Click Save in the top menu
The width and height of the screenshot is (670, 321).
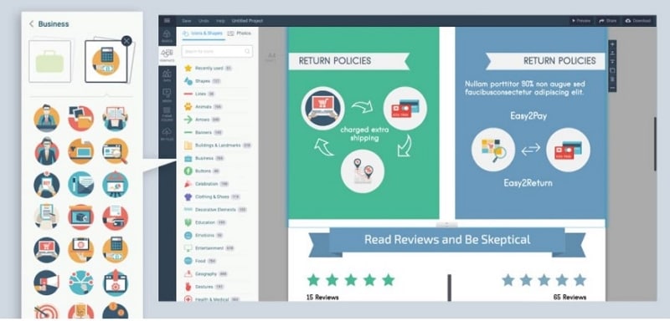(x=186, y=21)
